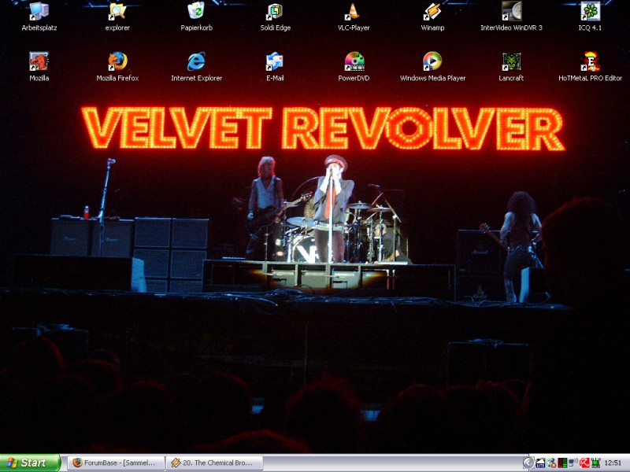Expand hidden system tray icons arrow
This screenshot has height=472, width=630.
click(x=528, y=463)
